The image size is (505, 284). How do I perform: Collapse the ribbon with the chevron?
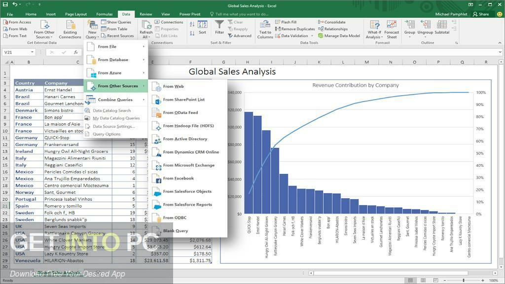point(500,43)
